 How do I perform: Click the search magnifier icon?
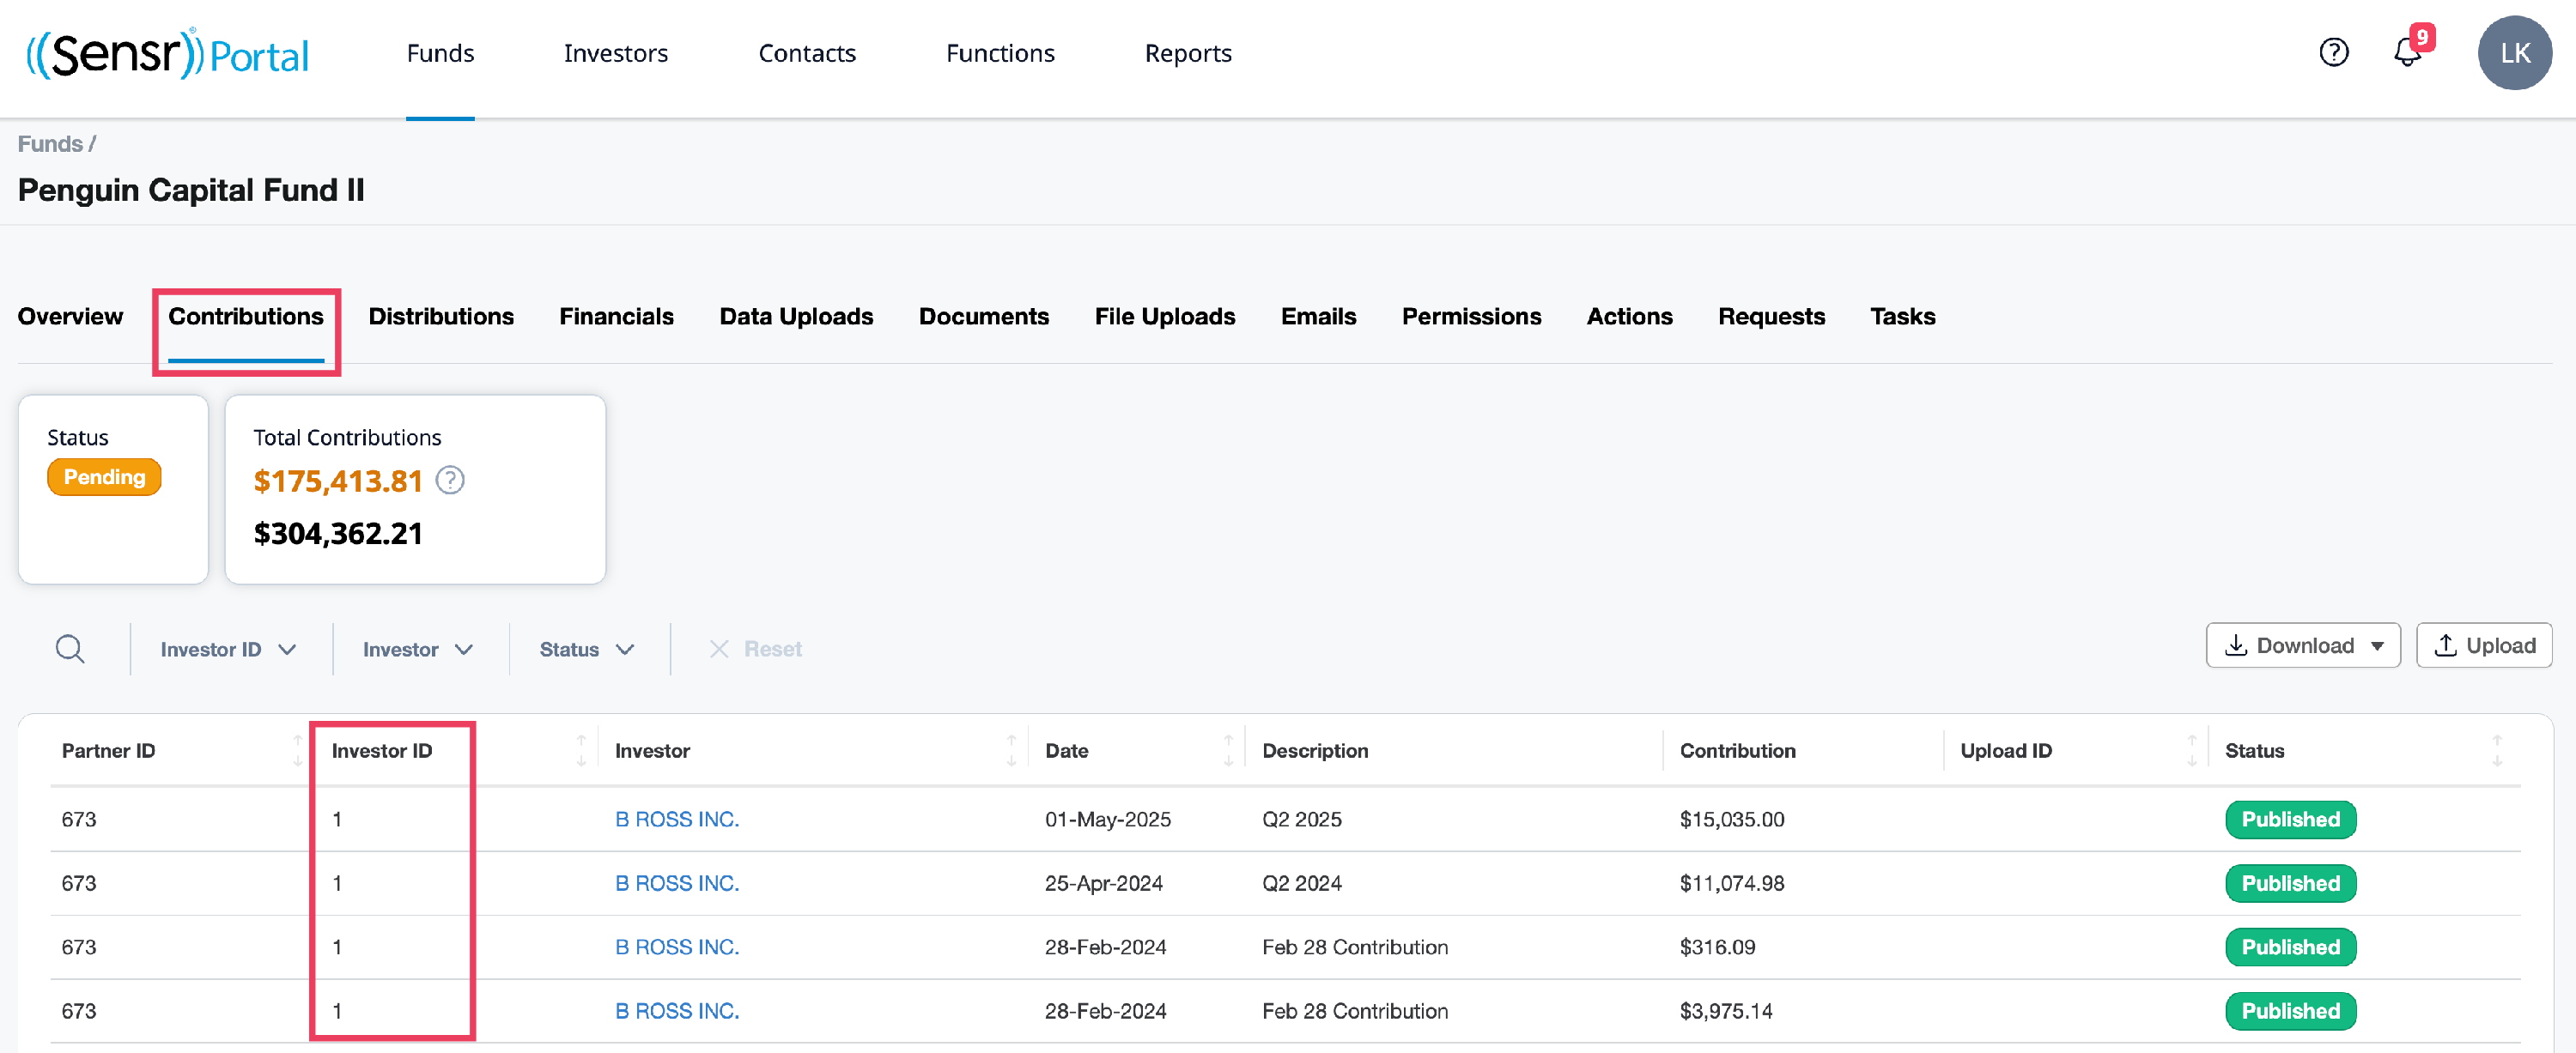70,649
